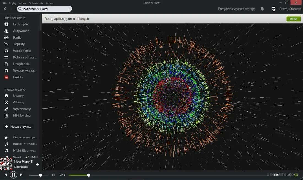
Task: Adjust the volume slider knob
Action: click(x=40, y=175)
